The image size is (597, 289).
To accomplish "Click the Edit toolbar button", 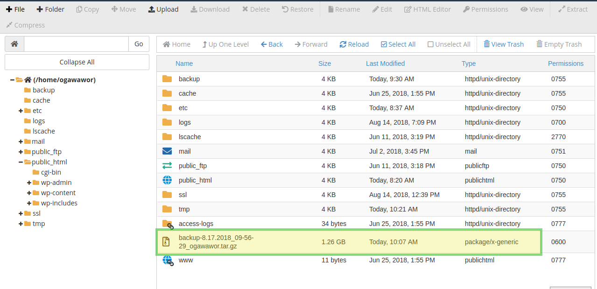I will pos(382,9).
